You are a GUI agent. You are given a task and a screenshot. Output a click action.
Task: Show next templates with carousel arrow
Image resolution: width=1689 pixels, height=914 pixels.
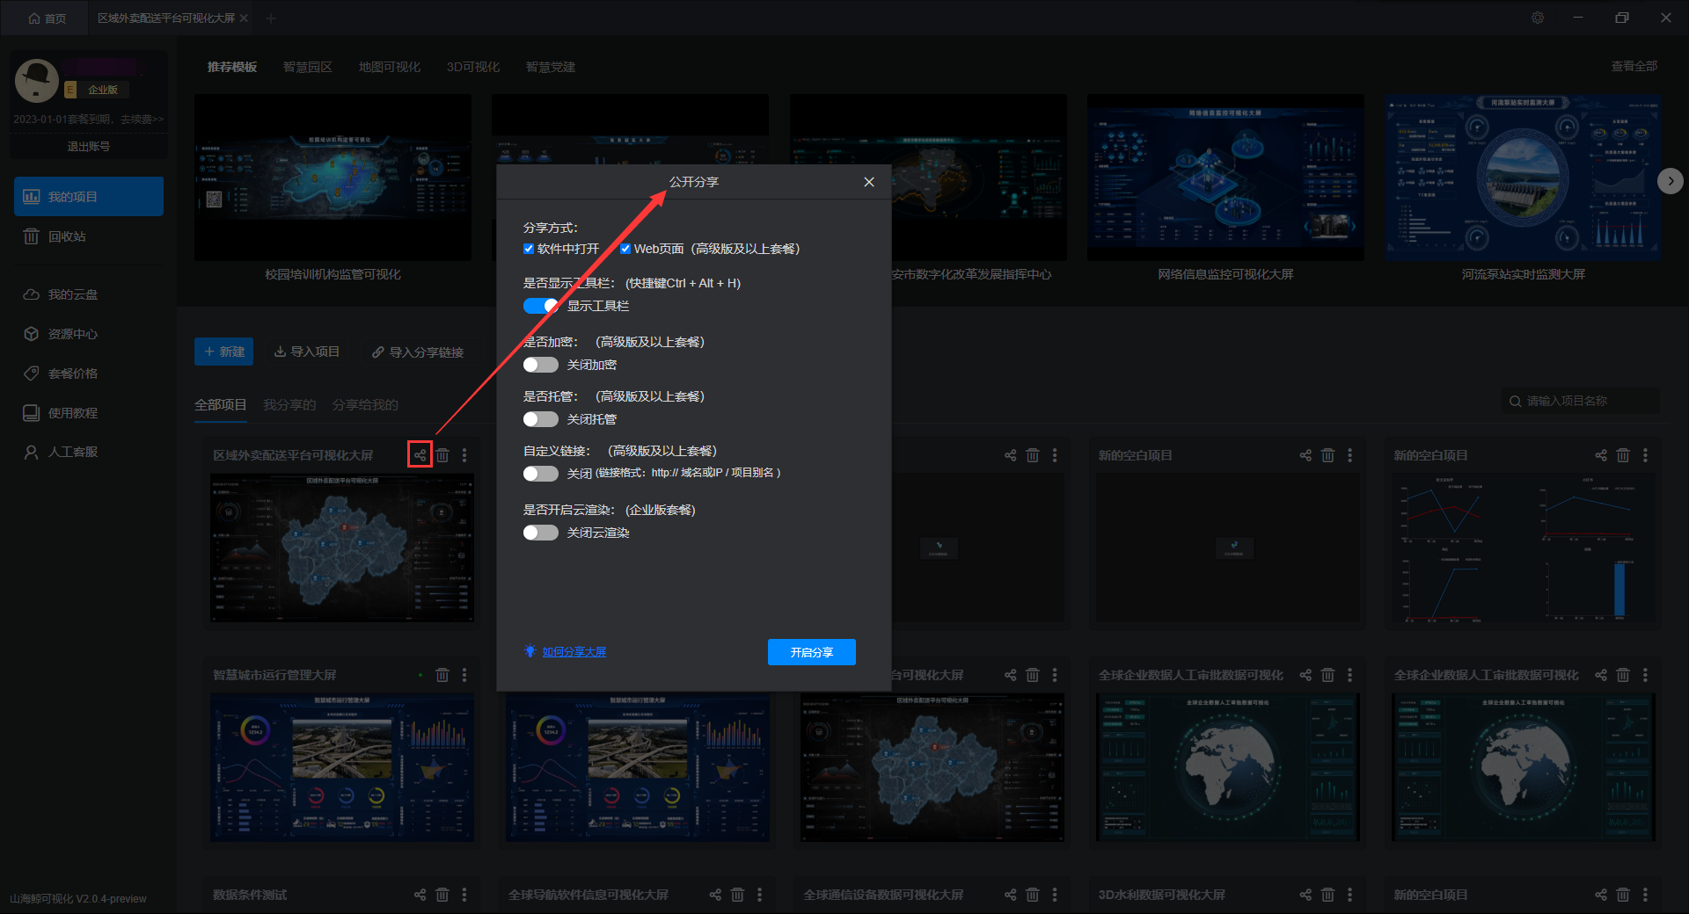[x=1670, y=181]
